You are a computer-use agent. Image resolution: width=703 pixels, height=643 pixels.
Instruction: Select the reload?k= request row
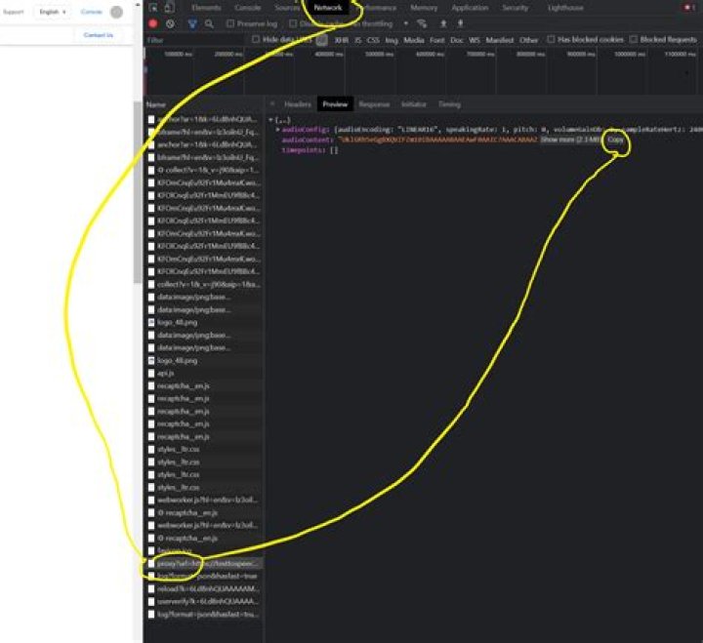204,588
